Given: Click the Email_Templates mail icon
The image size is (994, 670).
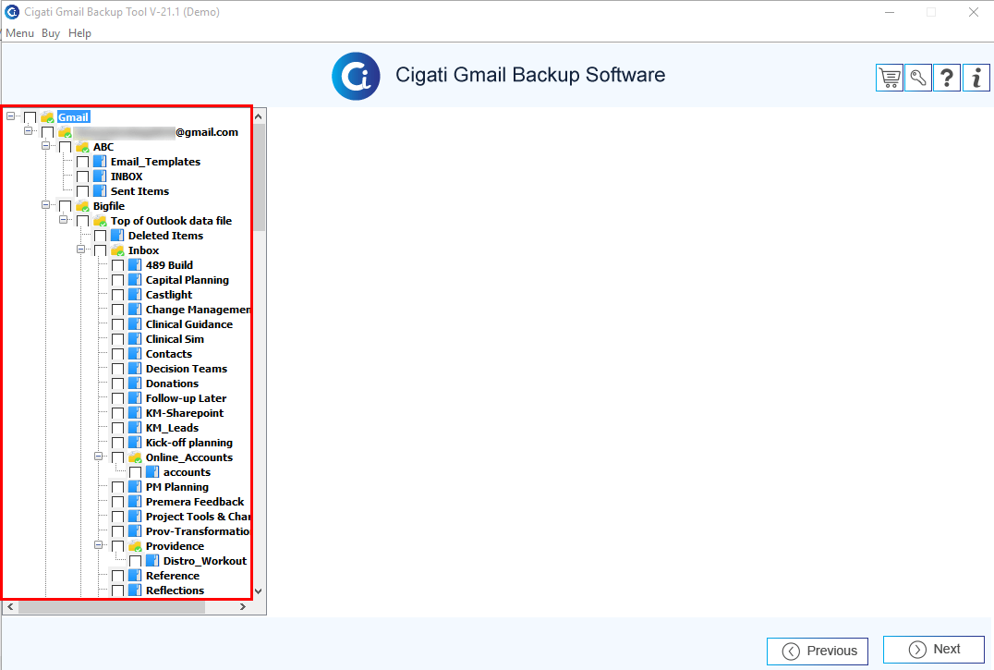Looking at the screenshot, I should coord(100,162).
